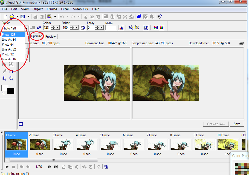
Task: Play the animation
Action: coord(7,167)
